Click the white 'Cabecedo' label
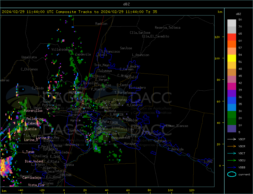This screenshot has width=253, height=194. click(x=35, y=123)
